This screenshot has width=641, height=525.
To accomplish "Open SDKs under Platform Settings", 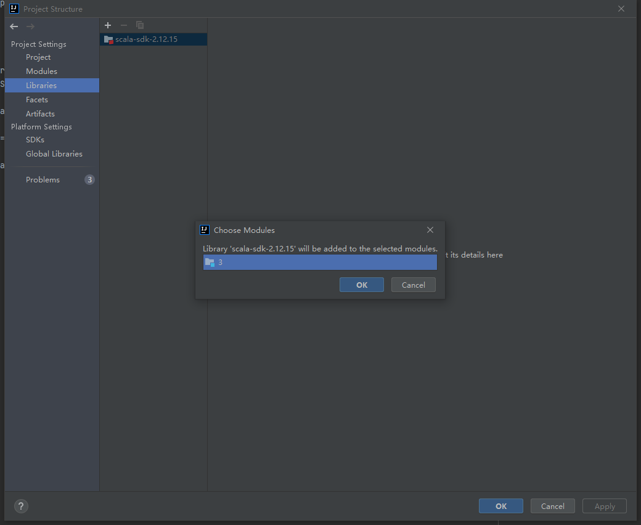I will tap(35, 140).
